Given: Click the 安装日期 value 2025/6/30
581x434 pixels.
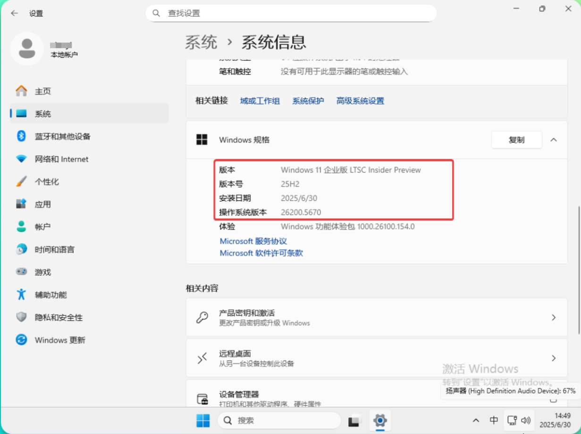Looking at the screenshot, I should [299, 198].
